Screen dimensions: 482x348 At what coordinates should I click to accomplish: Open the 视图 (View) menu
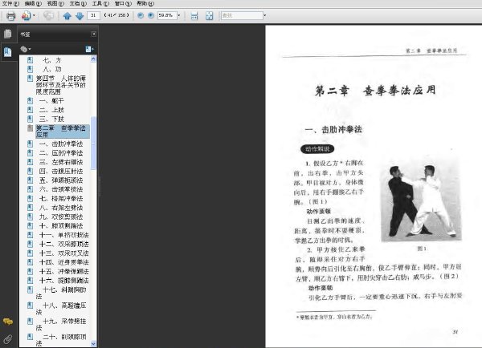pyautogui.click(x=55, y=3)
